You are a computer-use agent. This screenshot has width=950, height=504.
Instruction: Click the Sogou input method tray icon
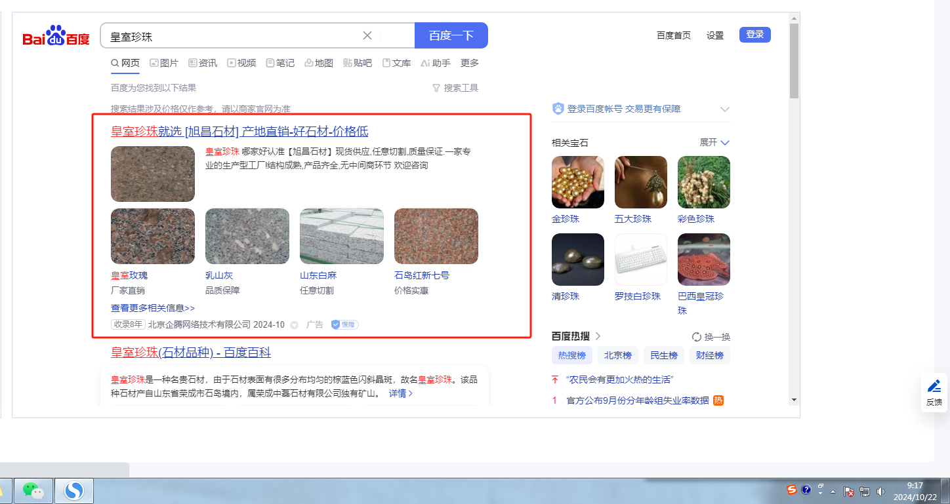(x=792, y=490)
